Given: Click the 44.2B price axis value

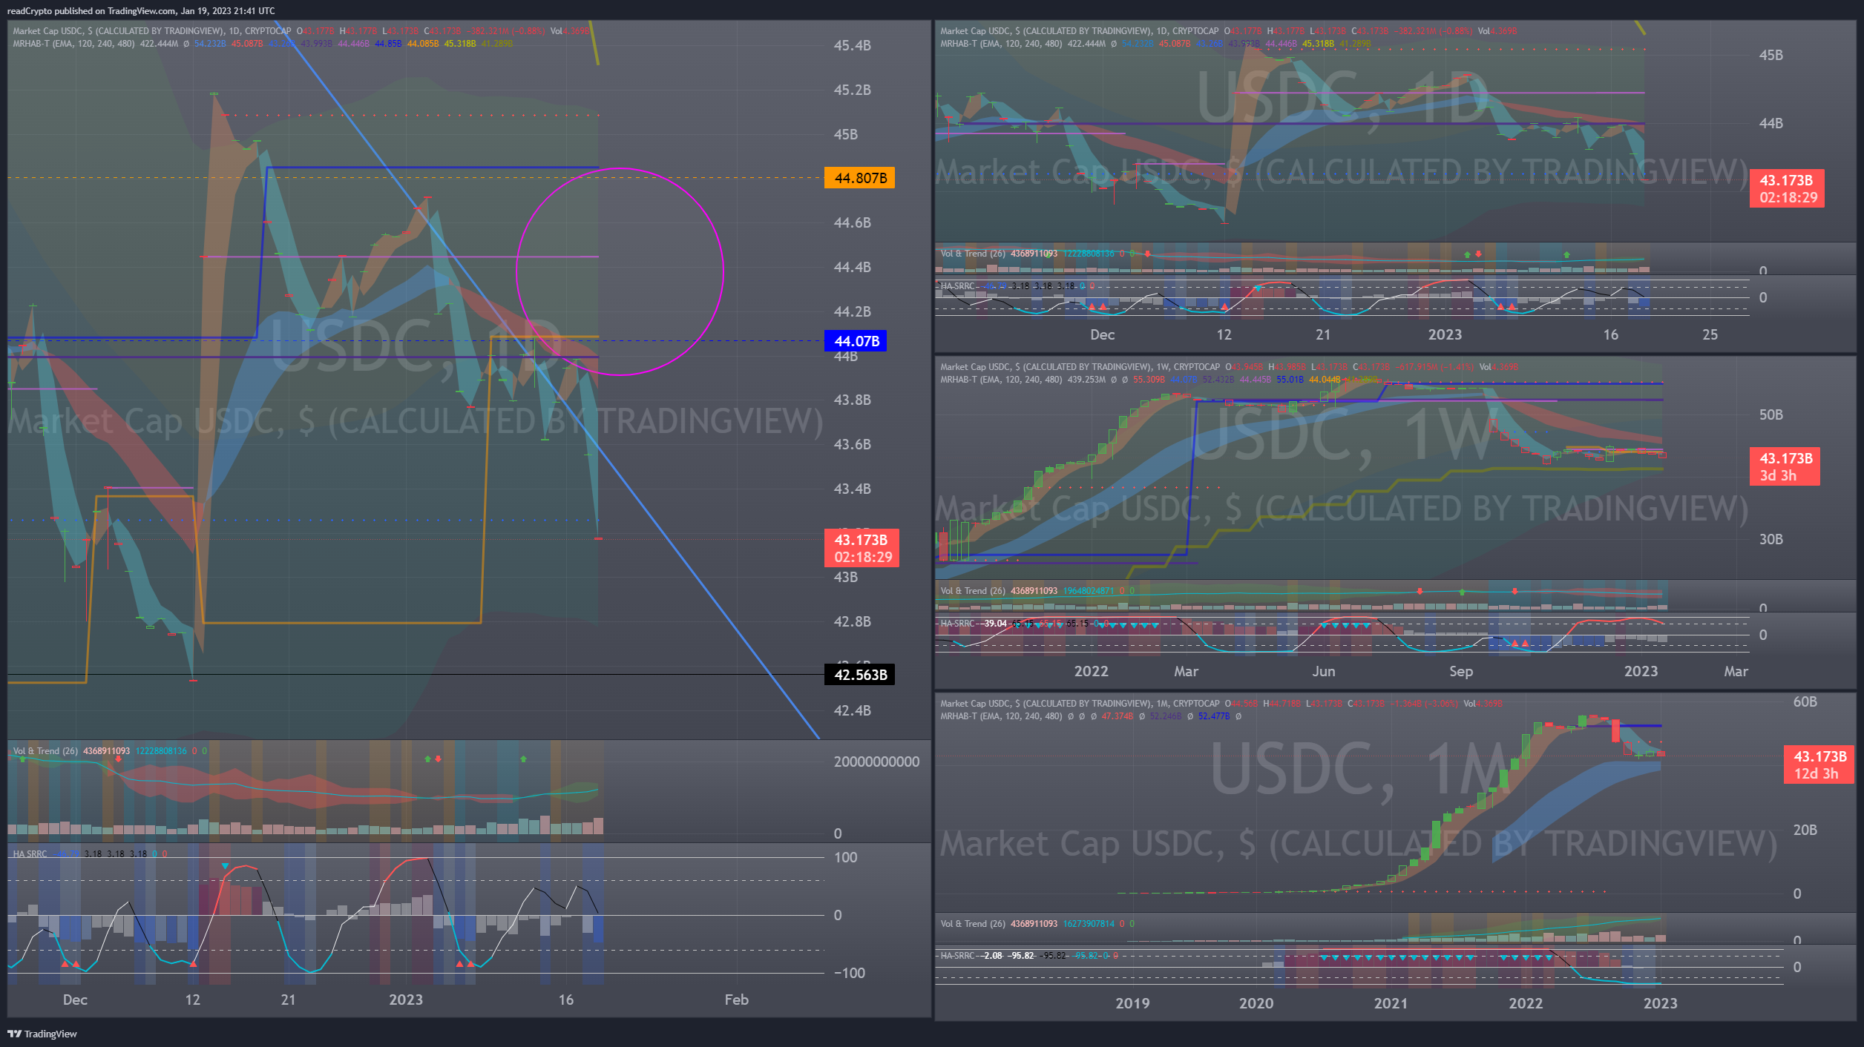Looking at the screenshot, I should tap(852, 311).
